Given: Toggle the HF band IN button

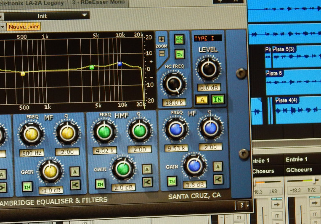Looking at the screenshot, I should pyautogui.click(x=172, y=181).
